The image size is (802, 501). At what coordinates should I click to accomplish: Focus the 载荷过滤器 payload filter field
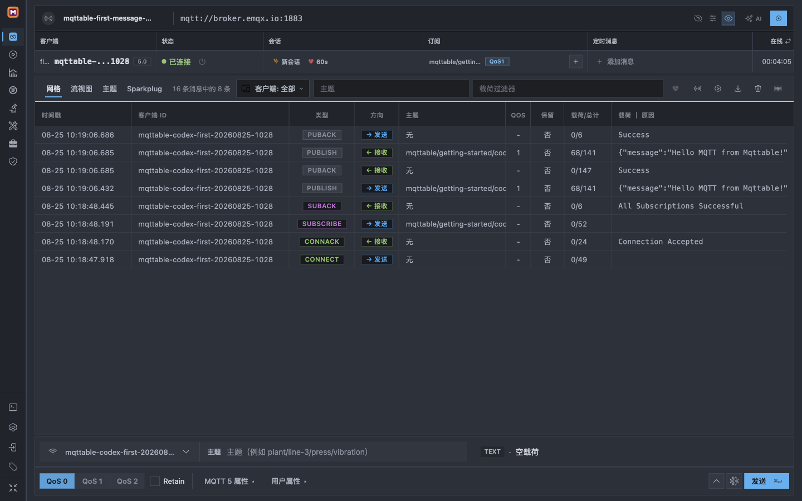pos(568,89)
